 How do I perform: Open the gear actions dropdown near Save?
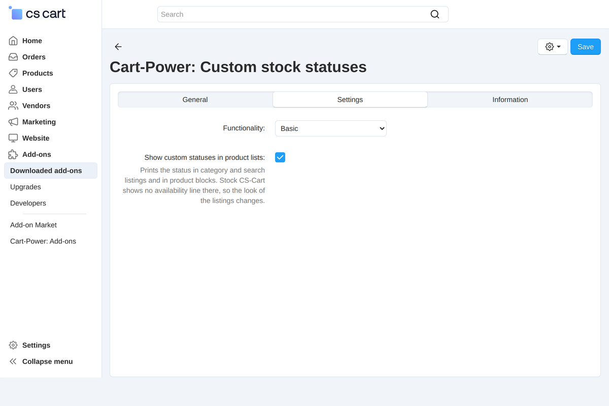click(x=553, y=47)
